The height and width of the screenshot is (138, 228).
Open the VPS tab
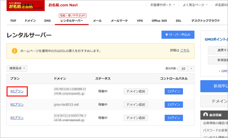click(x=140, y=21)
